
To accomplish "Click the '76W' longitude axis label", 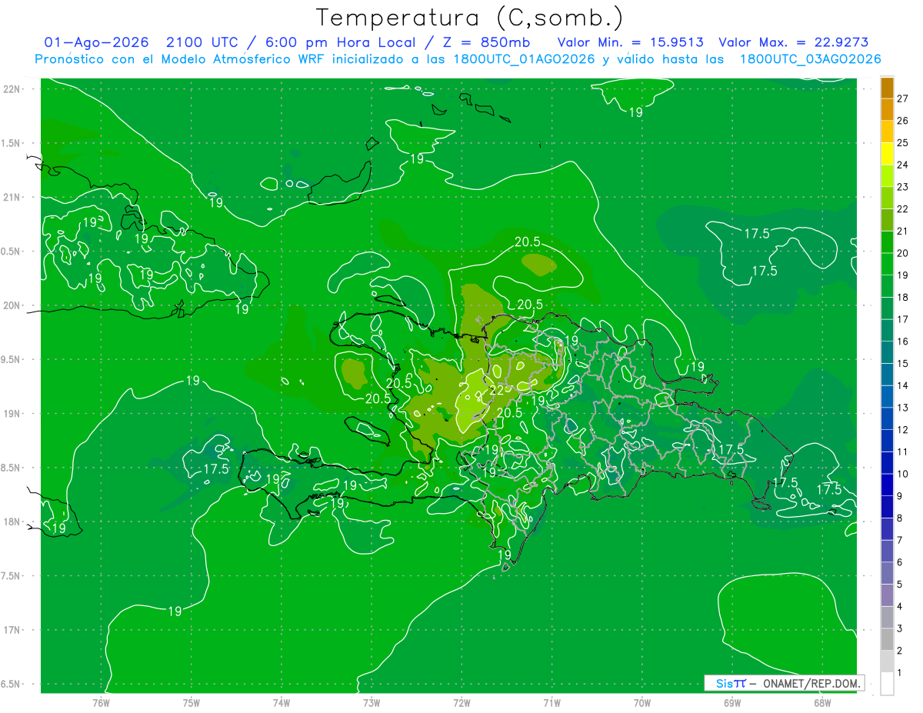I will click(x=101, y=702).
